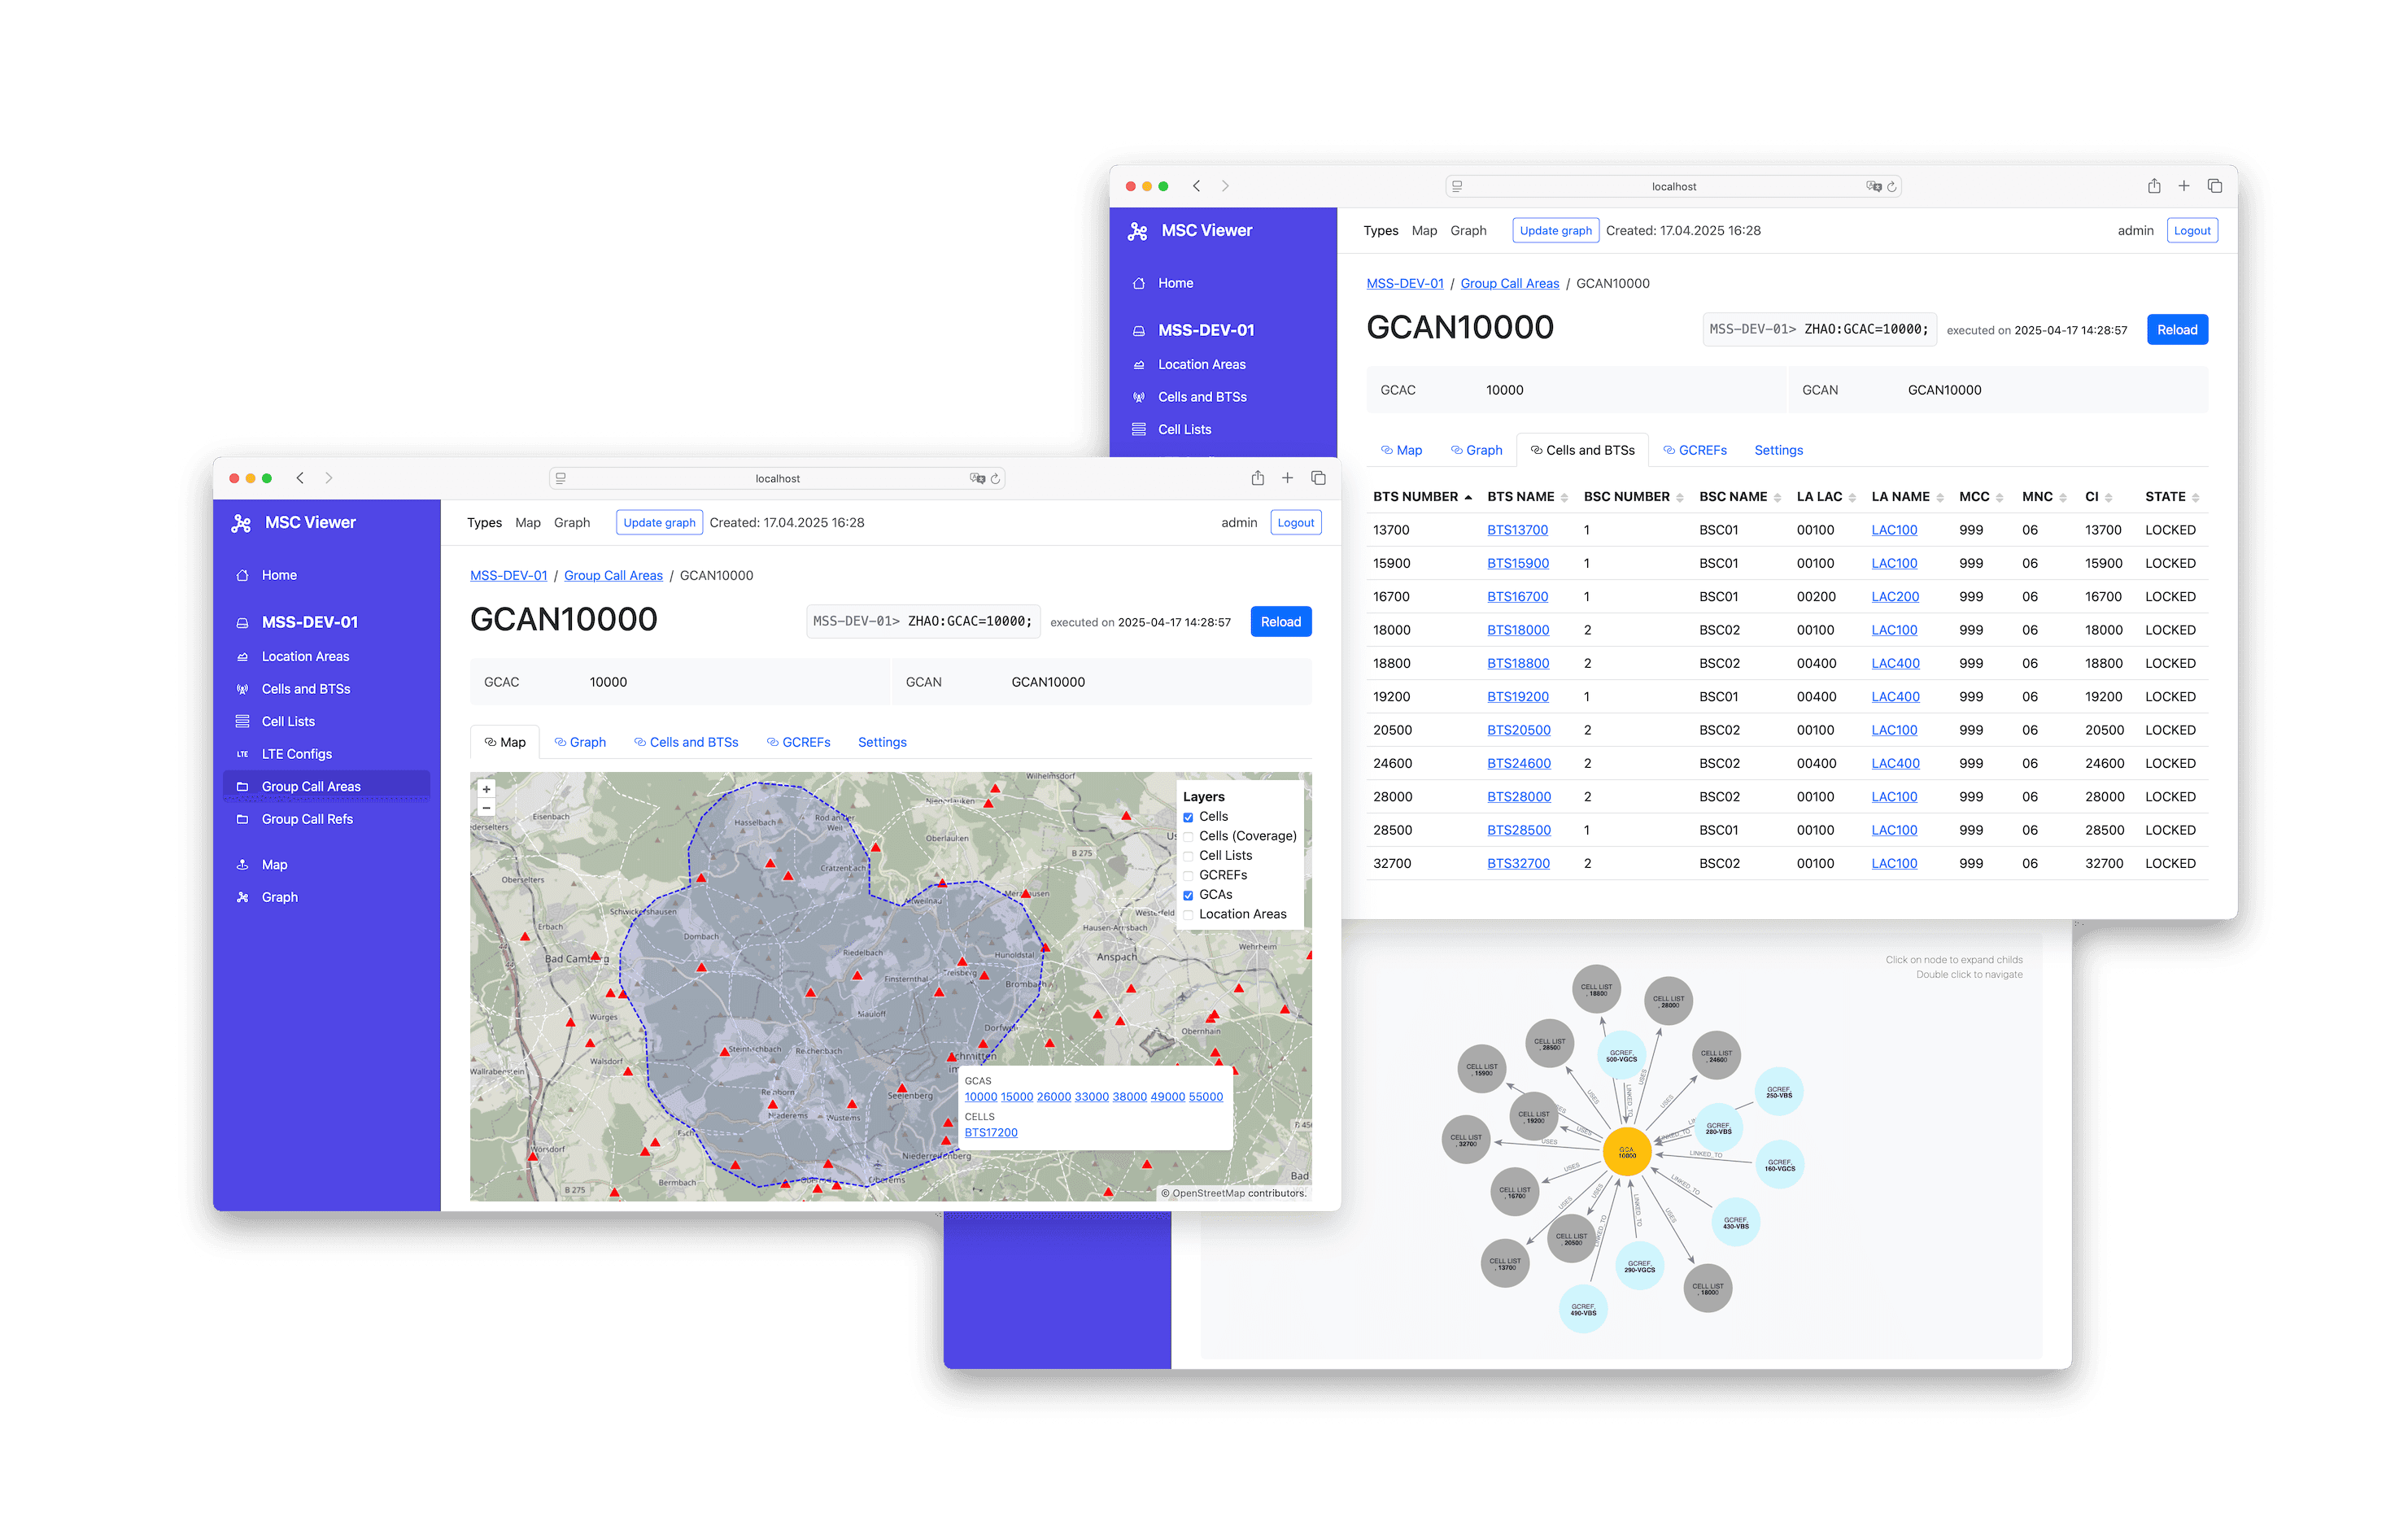Image resolution: width=2408 pixels, height=1535 pixels.
Task: Open LTE Configs in front window sidebar
Action: [297, 754]
